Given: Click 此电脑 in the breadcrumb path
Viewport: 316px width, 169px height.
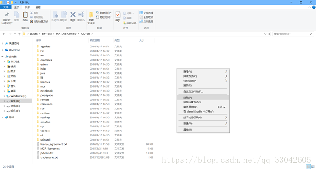Looking at the screenshot, I should (34, 34).
